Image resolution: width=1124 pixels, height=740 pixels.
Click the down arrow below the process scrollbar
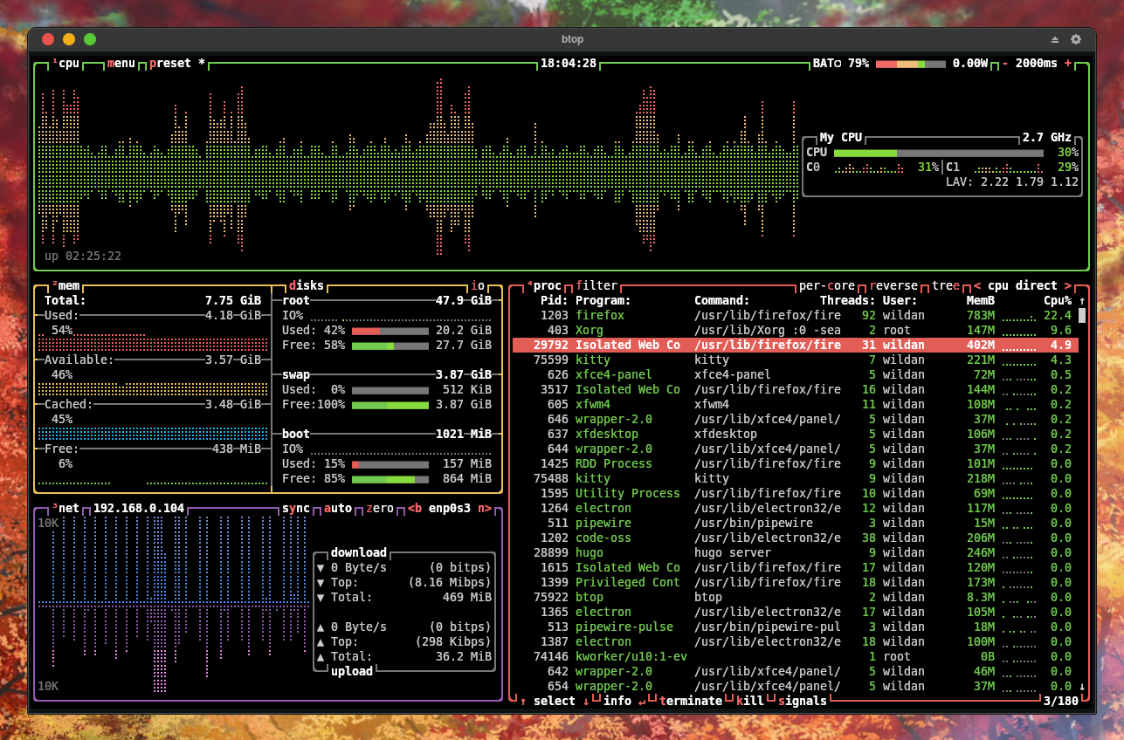tap(1082, 686)
